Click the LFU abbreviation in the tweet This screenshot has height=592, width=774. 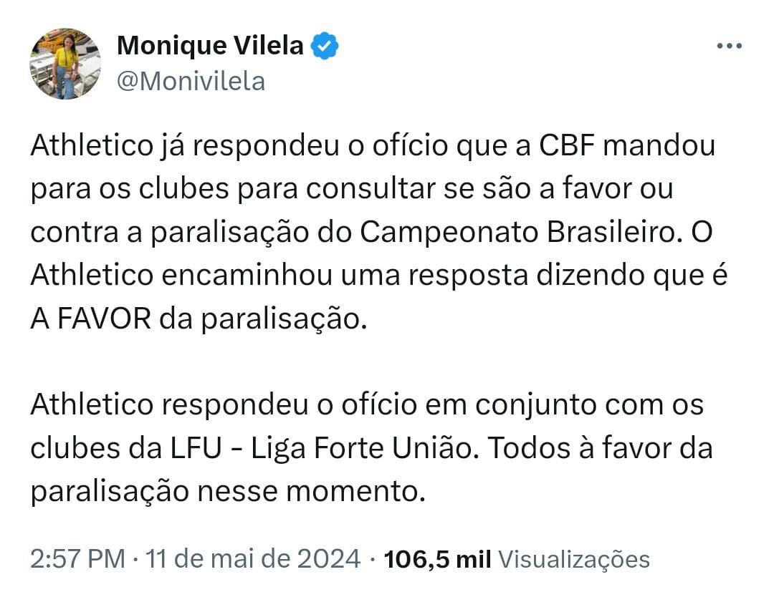(196, 449)
